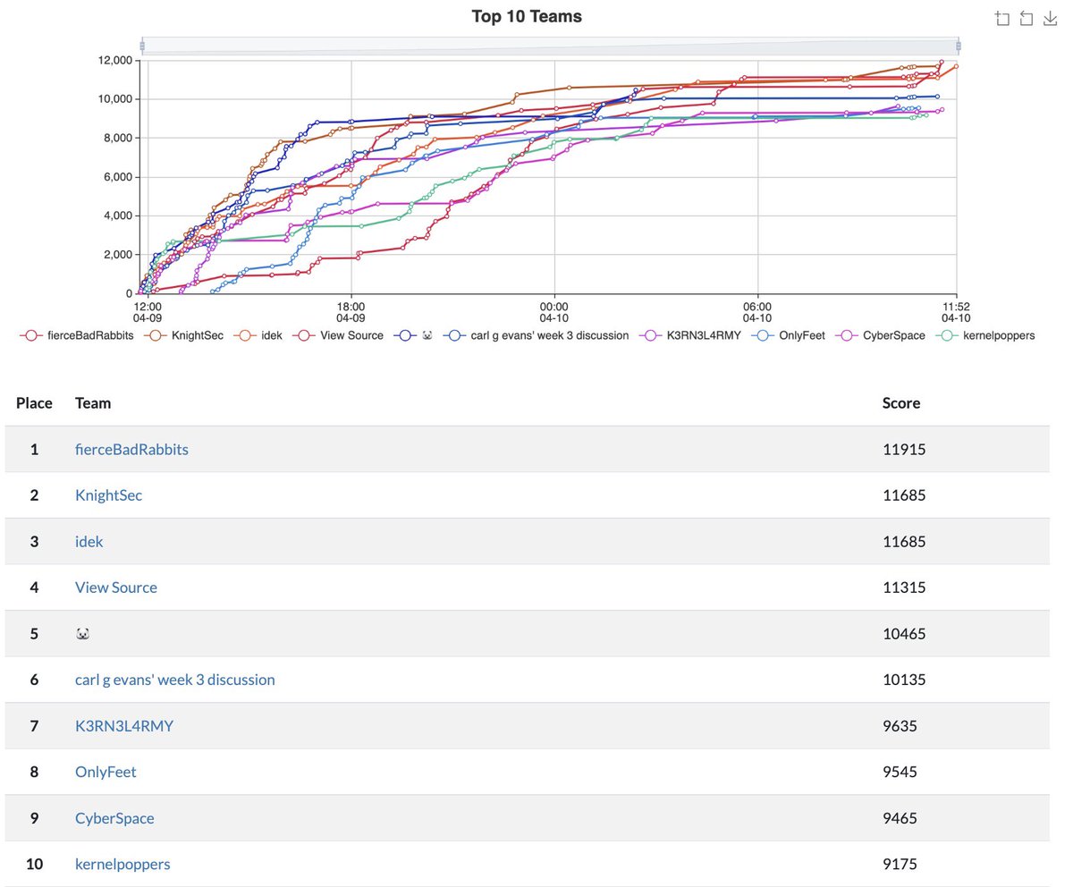Click the Place column header

[x=34, y=402]
